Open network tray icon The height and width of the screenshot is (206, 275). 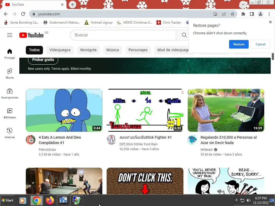tap(242, 200)
